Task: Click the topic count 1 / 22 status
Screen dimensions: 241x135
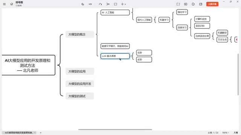Action: pos(213,133)
